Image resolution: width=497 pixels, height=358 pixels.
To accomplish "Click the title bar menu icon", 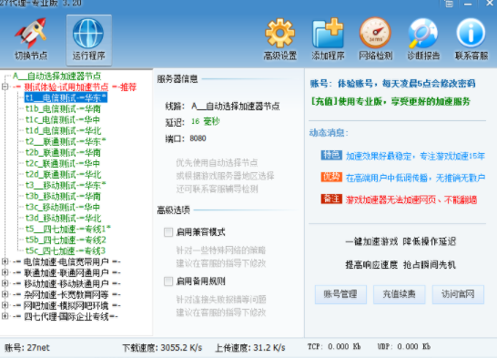I will pyautogui.click(x=449, y=4).
